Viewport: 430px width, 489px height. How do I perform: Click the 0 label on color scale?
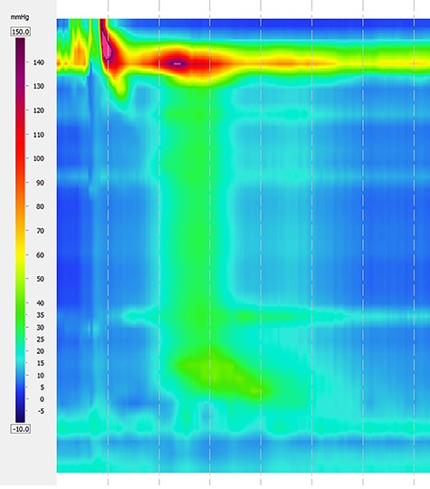click(x=42, y=399)
